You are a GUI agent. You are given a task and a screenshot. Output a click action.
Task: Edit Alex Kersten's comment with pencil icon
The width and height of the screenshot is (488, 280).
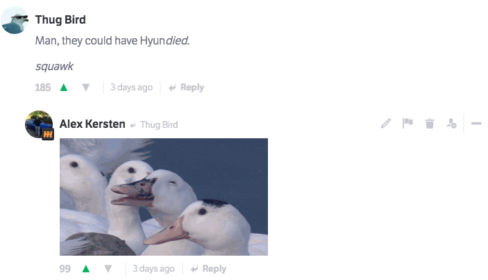[385, 124]
